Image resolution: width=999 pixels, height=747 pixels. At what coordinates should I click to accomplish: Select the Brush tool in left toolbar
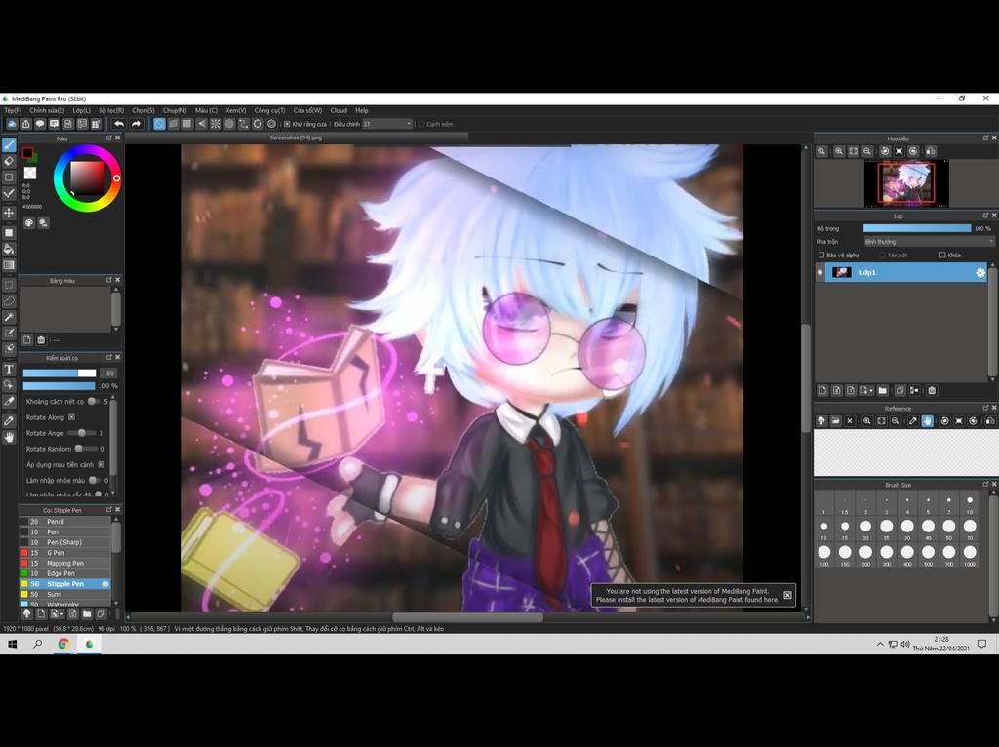click(x=9, y=145)
